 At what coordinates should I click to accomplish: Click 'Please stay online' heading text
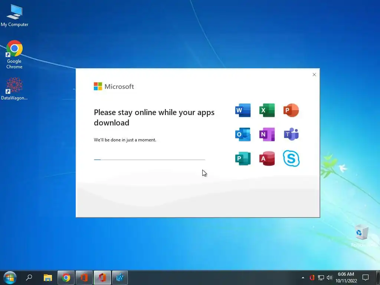(x=154, y=117)
